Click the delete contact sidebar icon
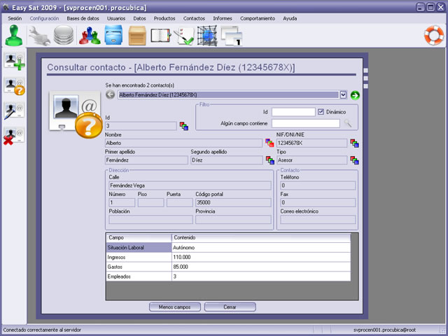 pyautogui.click(x=14, y=136)
